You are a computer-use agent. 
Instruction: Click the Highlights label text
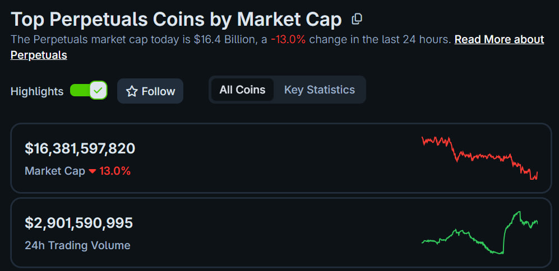37,91
